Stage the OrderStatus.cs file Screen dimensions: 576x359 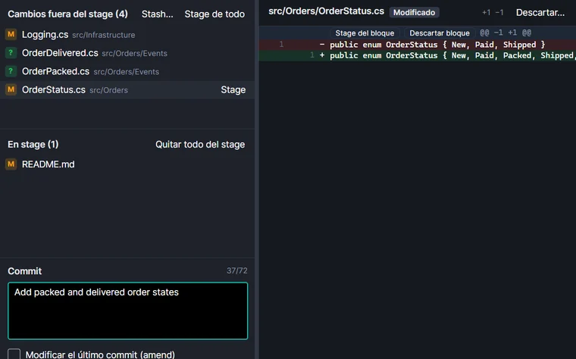(x=233, y=89)
